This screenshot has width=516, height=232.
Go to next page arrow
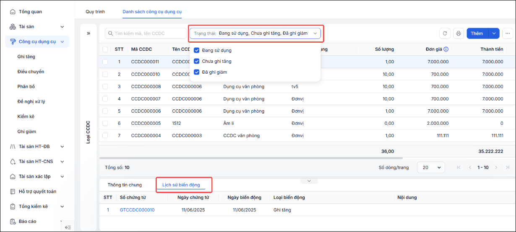click(x=496, y=168)
